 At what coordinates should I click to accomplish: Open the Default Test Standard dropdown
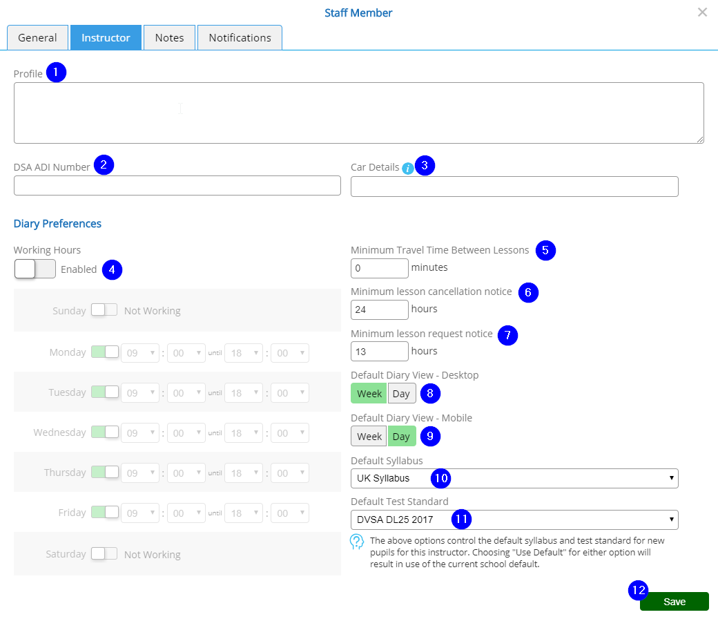[x=514, y=520]
